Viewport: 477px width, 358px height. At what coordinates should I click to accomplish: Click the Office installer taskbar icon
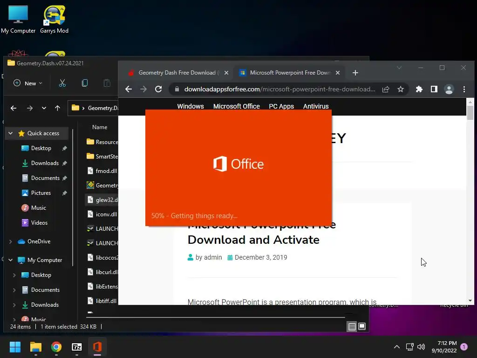(x=97, y=347)
